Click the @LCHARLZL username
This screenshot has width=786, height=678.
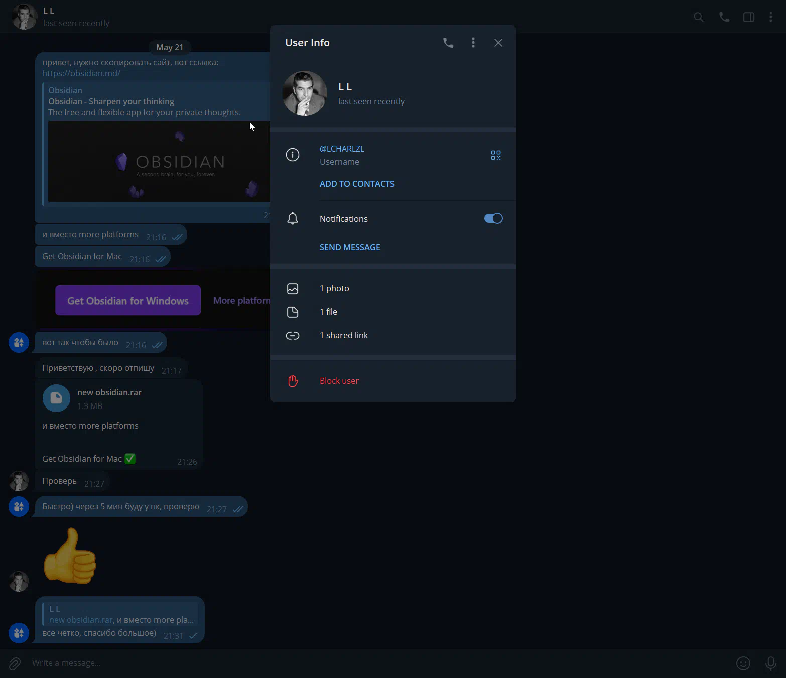[342, 149]
